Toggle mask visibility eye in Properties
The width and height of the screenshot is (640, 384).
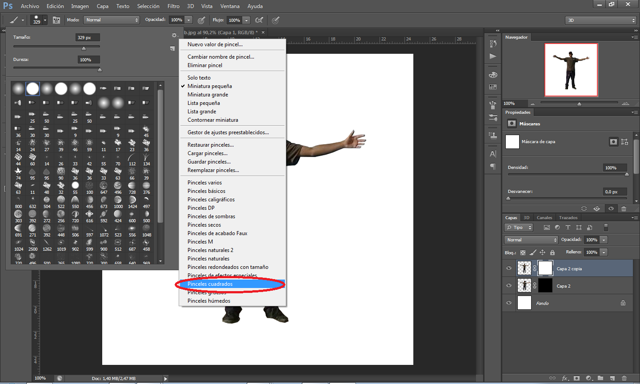click(x=611, y=208)
